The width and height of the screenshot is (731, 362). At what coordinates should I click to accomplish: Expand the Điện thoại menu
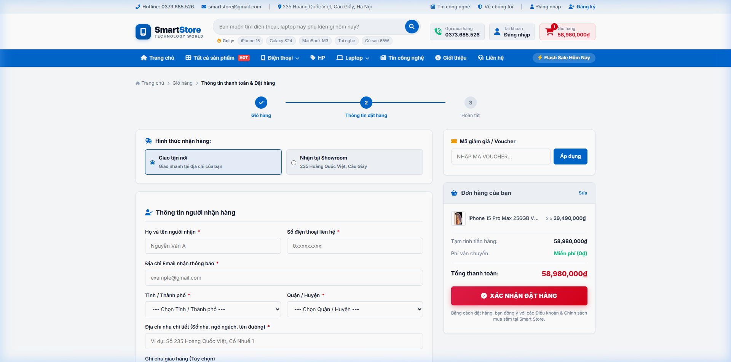coord(280,58)
